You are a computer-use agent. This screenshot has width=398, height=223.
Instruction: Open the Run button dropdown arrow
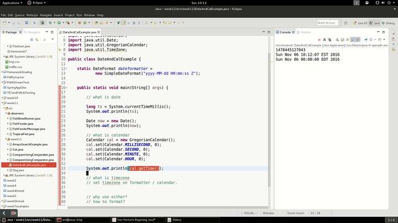(63, 23)
